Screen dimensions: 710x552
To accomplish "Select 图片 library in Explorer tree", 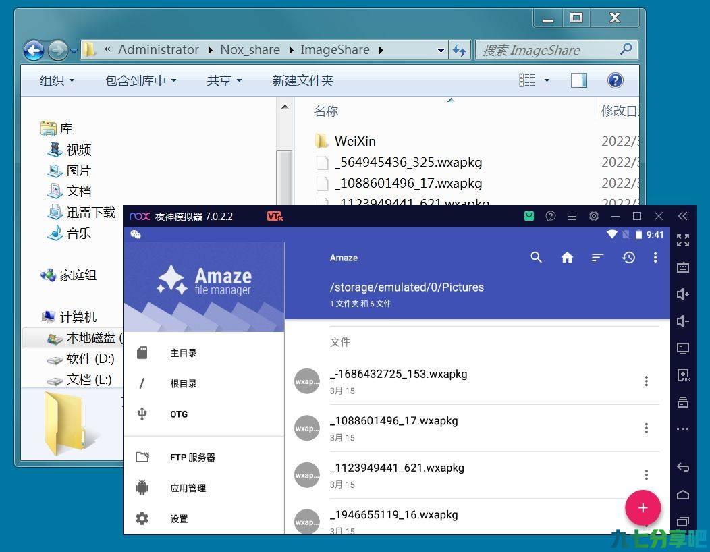I will 70,170.
